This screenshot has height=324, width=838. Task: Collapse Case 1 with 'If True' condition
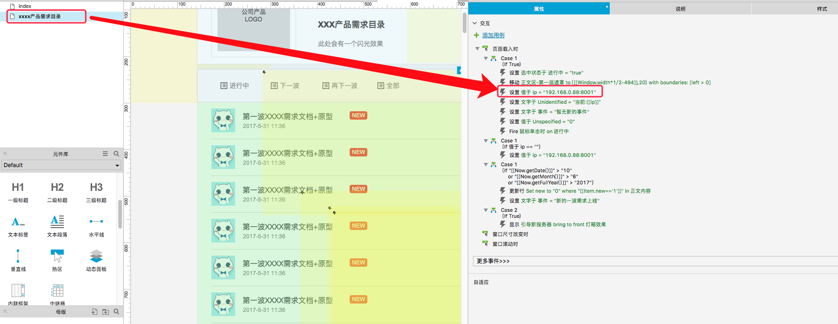(486, 58)
